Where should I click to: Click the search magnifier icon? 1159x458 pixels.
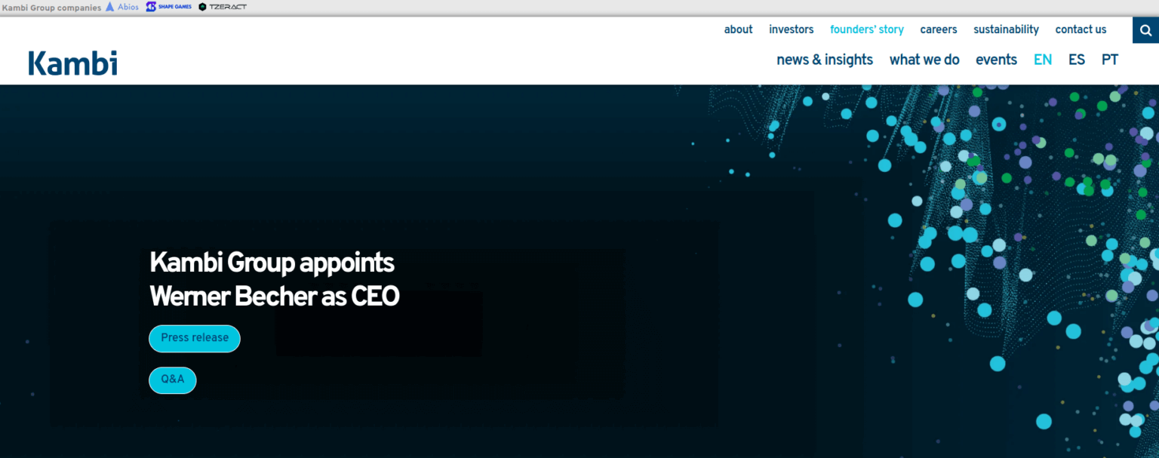(x=1145, y=30)
